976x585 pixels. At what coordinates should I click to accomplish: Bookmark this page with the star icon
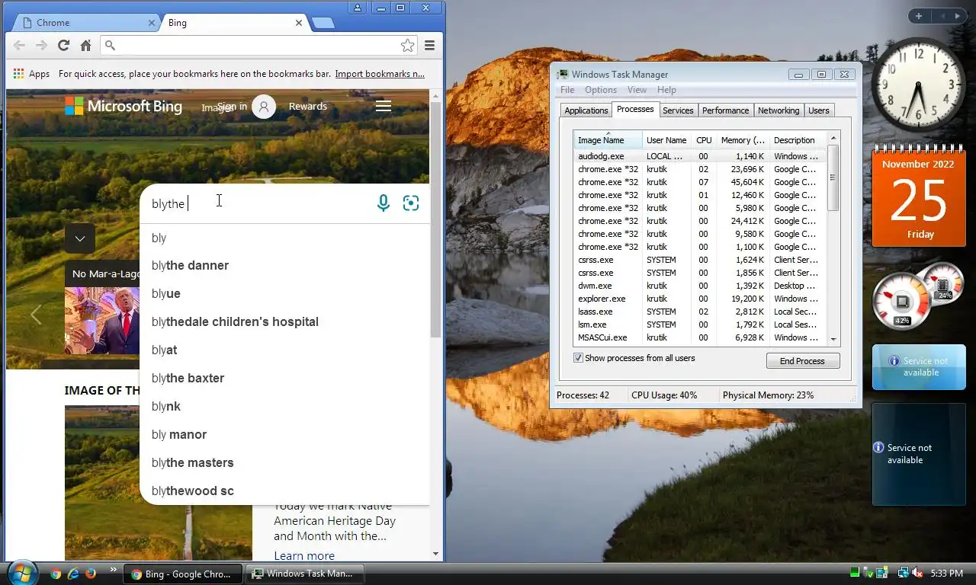408,46
